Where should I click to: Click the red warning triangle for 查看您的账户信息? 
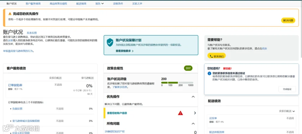(x=180, y=113)
